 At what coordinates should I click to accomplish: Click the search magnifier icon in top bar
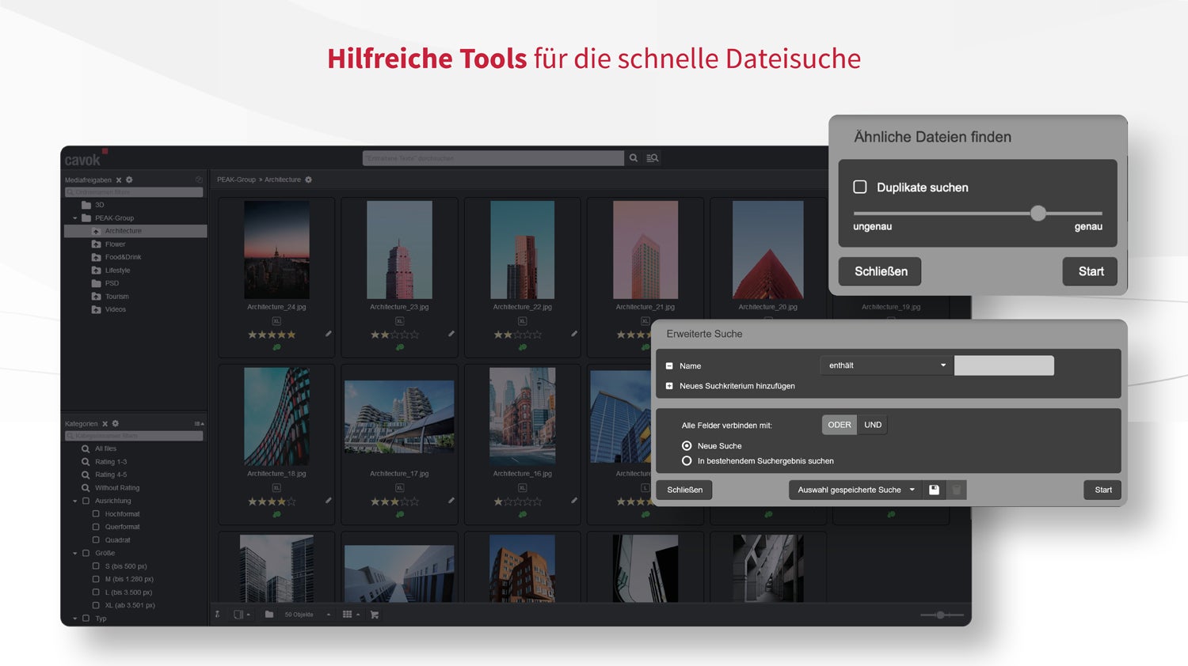coord(634,157)
